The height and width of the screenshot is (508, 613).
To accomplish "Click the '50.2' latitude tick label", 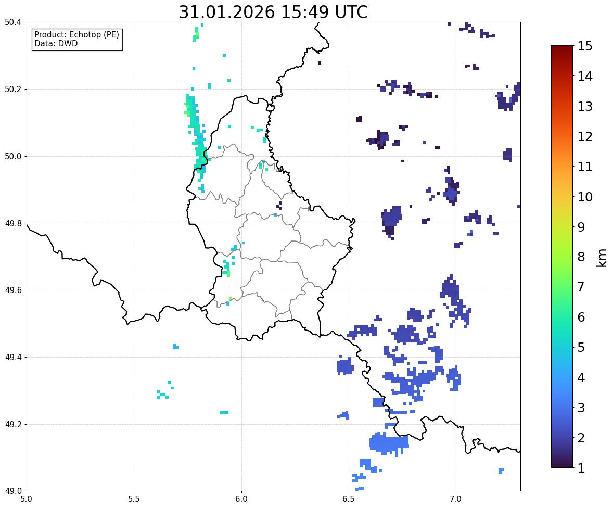I will [x=13, y=89].
